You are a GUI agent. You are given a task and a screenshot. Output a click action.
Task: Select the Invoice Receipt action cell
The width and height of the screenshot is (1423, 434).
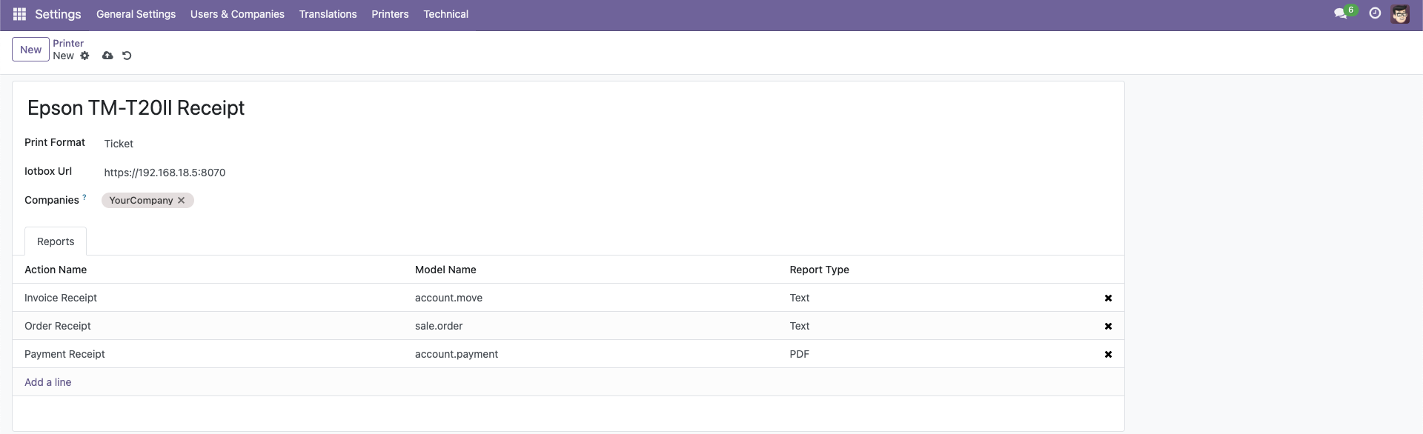[213, 298]
